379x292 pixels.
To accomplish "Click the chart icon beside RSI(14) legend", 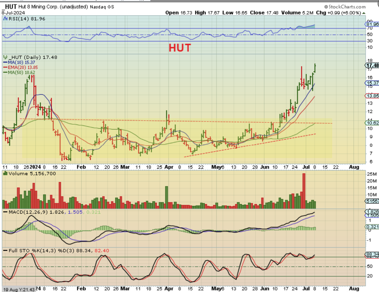I will click(5, 19).
